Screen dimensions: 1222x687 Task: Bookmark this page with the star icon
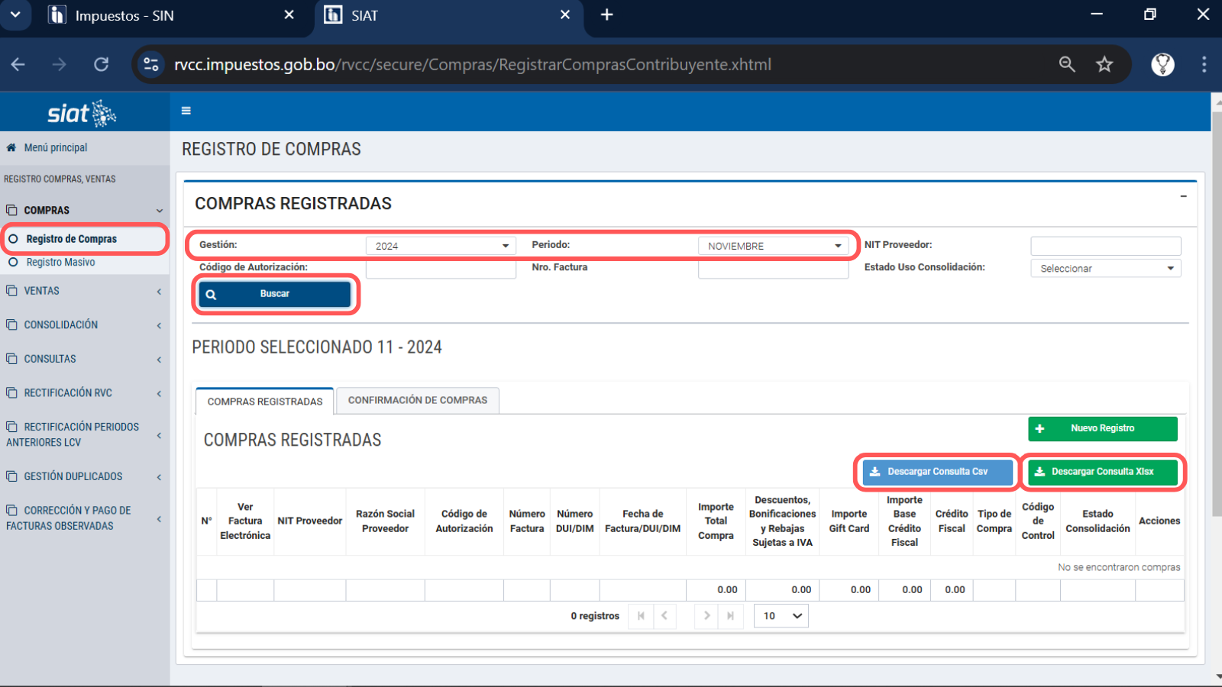pos(1104,64)
